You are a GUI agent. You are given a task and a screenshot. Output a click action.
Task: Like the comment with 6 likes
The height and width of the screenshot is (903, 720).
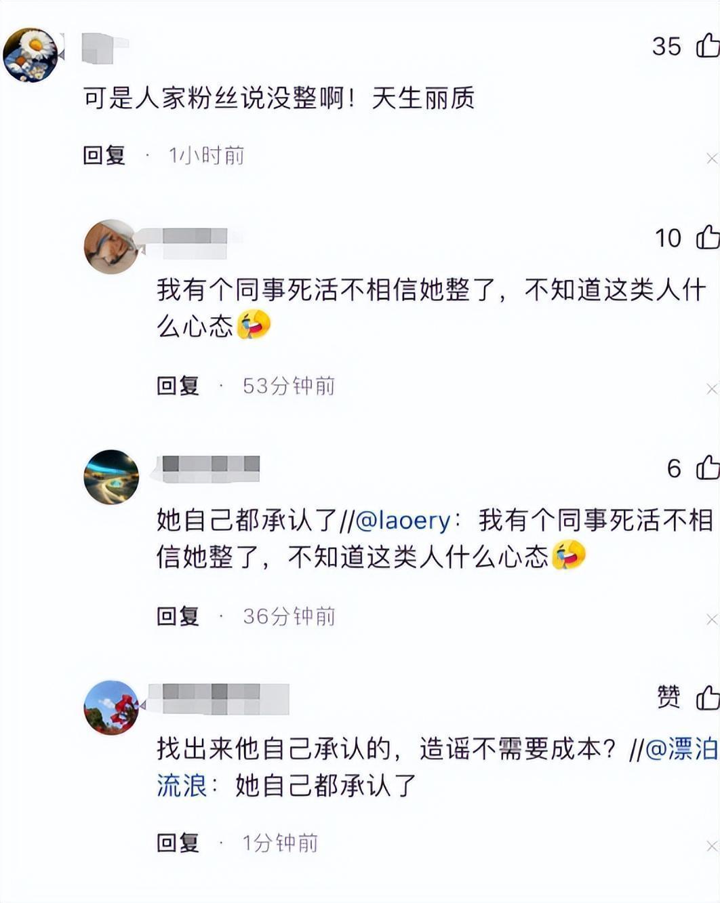(x=708, y=468)
